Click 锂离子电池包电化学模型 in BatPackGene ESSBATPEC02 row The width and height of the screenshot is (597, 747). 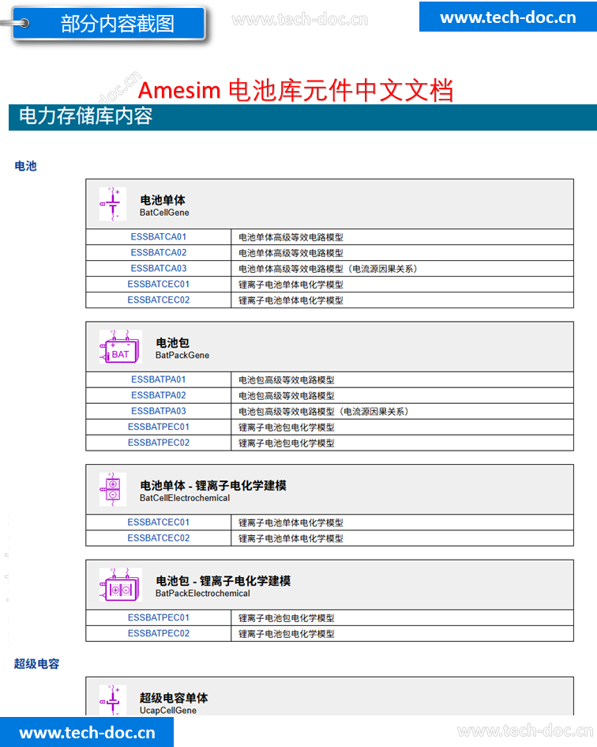pos(287,443)
